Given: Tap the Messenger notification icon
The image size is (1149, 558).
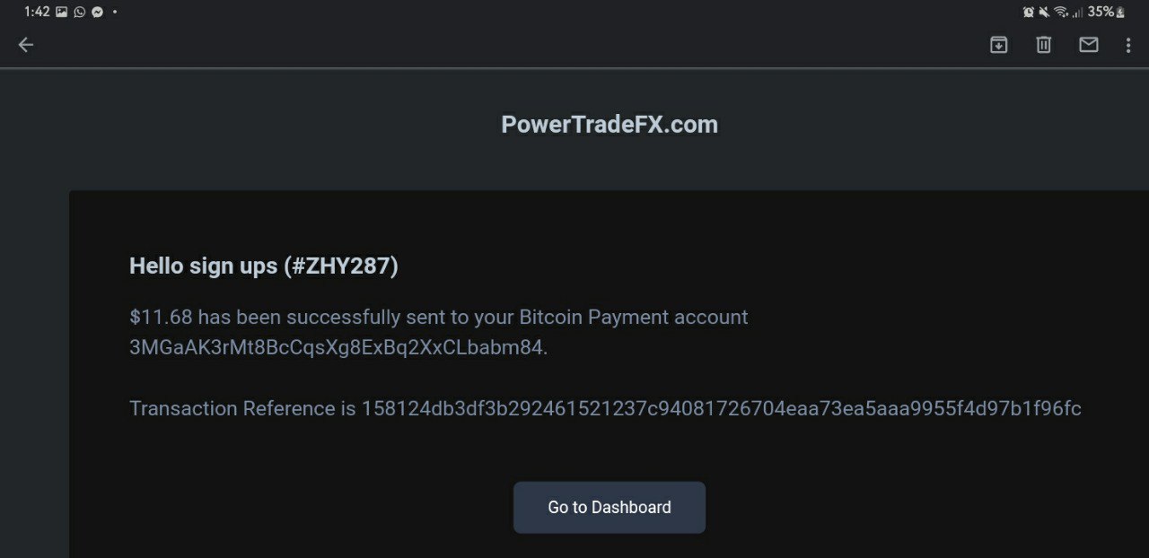Looking at the screenshot, I should click(97, 13).
